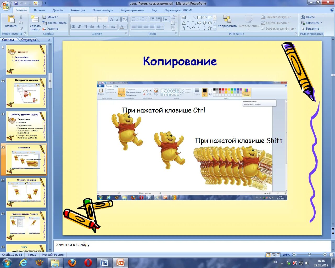Click the Восстановить slide button
This screenshot has height=268, width=335.
pyautogui.click(x=55, y=23)
